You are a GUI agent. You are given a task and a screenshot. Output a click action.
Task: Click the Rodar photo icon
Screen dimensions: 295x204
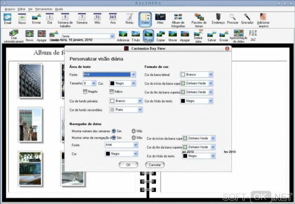pyautogui.click(x=149, y=36)
